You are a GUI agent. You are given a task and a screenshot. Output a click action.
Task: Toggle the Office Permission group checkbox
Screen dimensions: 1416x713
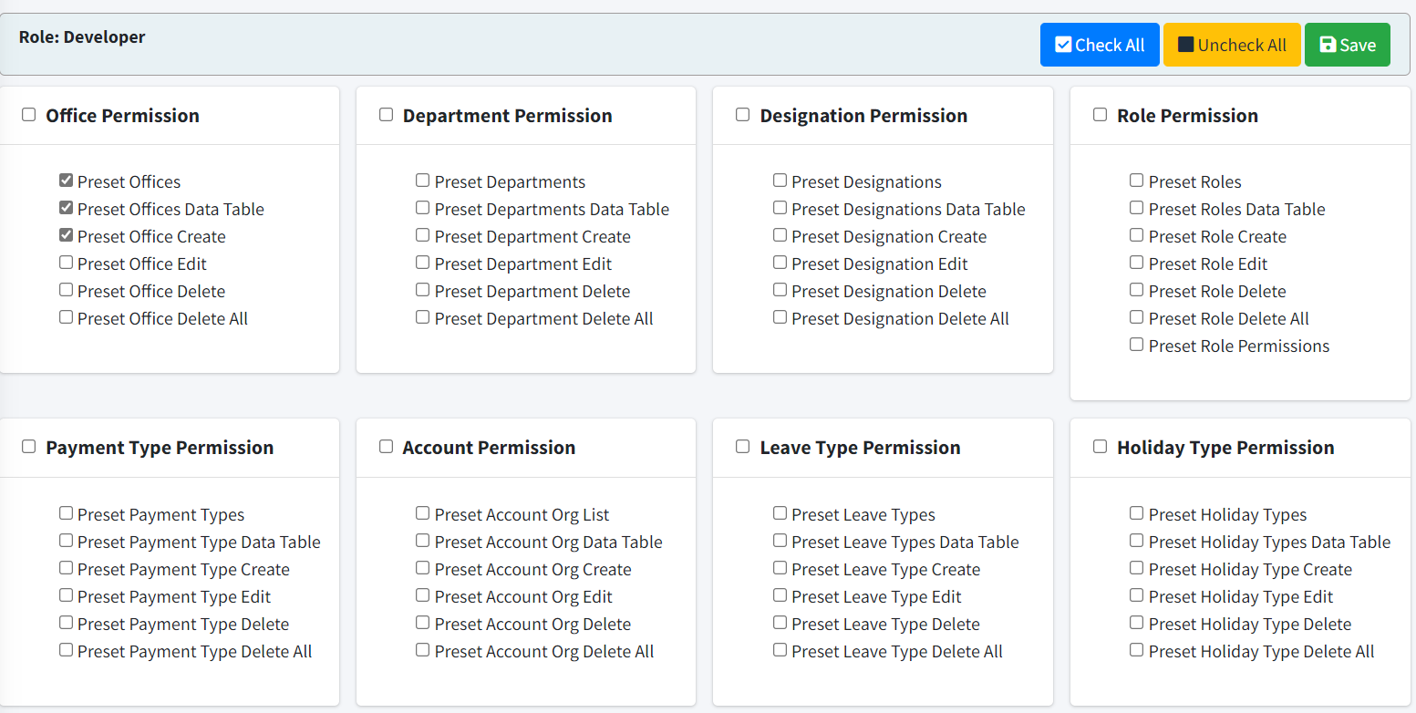coord(29,115)
